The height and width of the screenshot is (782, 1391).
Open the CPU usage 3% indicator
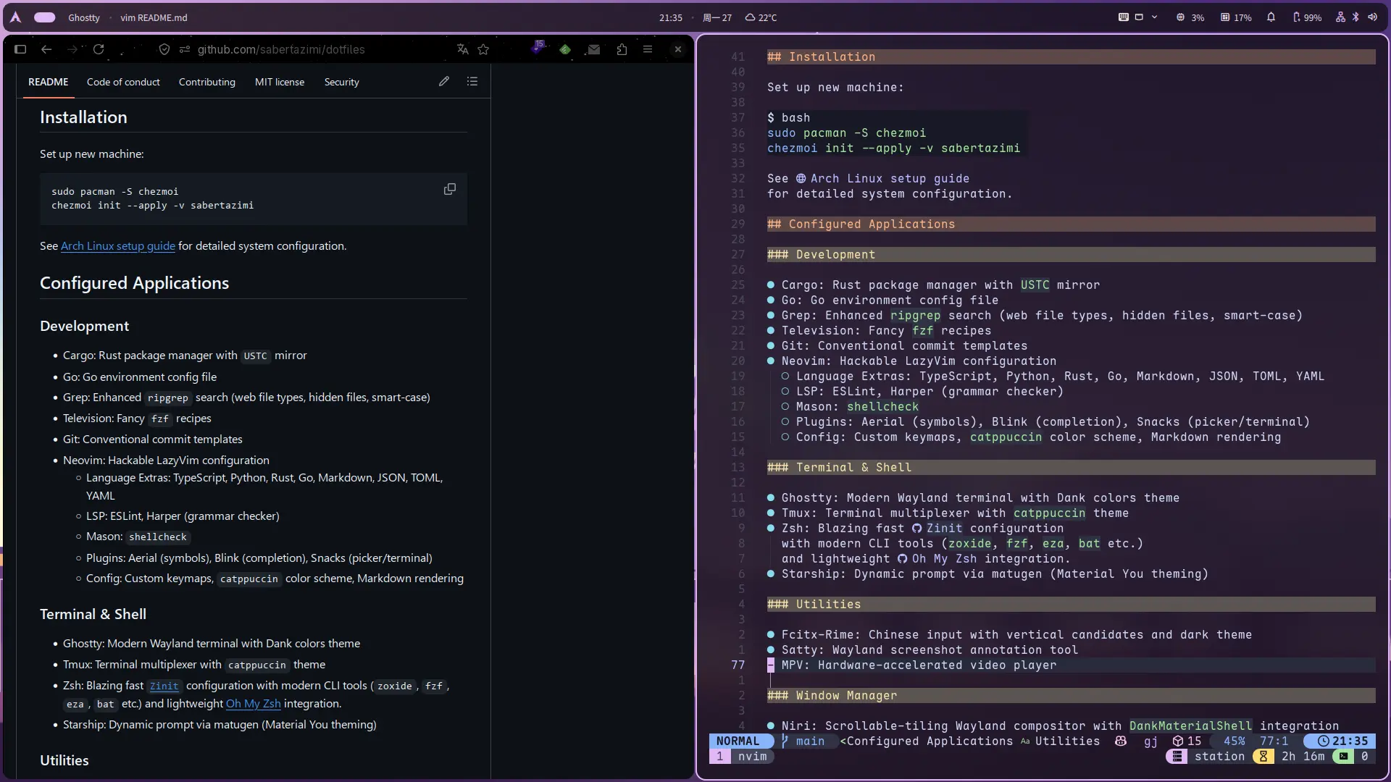coord(1190,17)
